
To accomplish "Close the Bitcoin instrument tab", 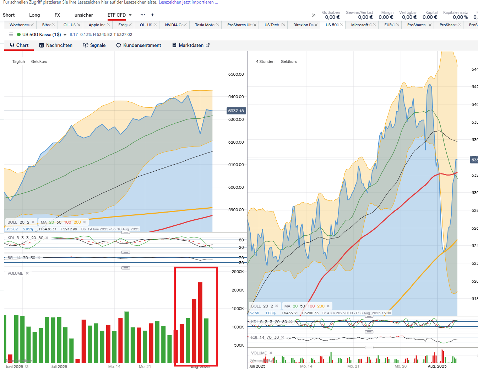I will coord(54,25).
